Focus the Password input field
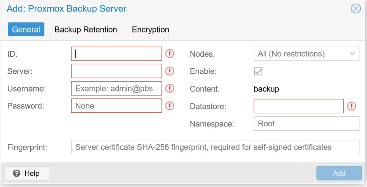This screenshot has height=187, width=367. (x=117, y=106)
